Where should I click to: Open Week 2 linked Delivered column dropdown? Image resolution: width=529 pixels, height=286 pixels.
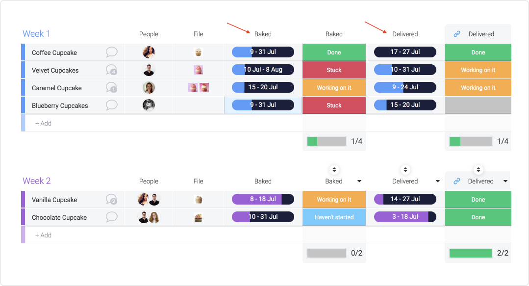click(x=505, y=182)
